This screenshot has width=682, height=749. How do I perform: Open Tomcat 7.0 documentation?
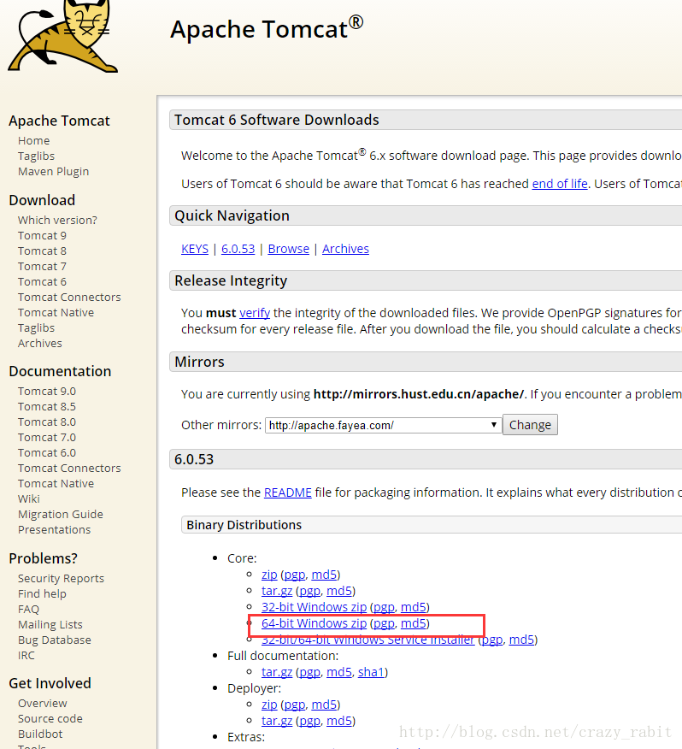(x=47, y=437)
